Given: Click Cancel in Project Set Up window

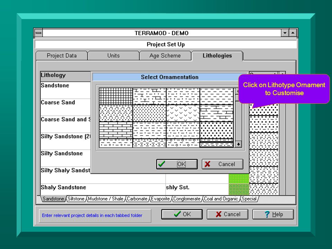Looking at the screenshot, I should [228, 214].
